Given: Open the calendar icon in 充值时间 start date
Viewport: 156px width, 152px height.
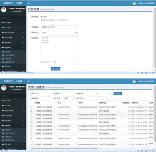Looking at the screenshot, I should (96, 93).
